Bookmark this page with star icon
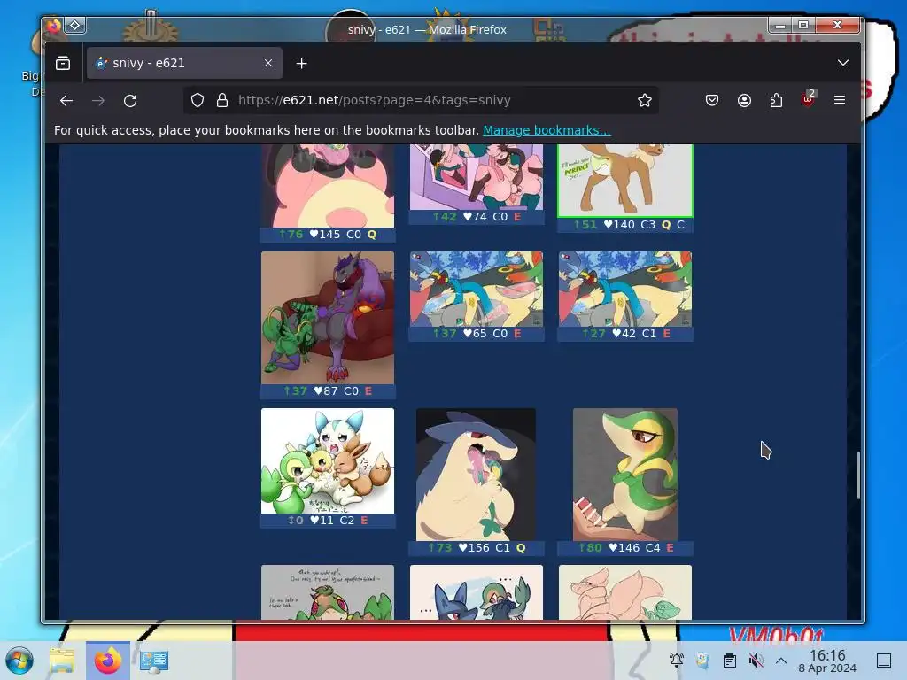The height and width of the screenshot is (680, 907). coord(645,101)
